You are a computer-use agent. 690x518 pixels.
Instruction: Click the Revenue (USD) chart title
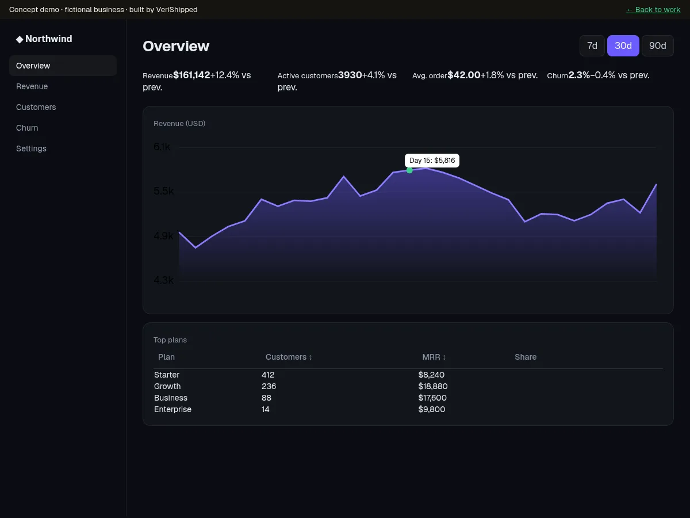179,124
